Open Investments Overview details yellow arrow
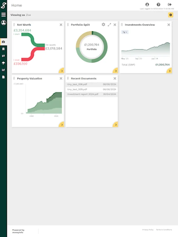 coord(169,71)
